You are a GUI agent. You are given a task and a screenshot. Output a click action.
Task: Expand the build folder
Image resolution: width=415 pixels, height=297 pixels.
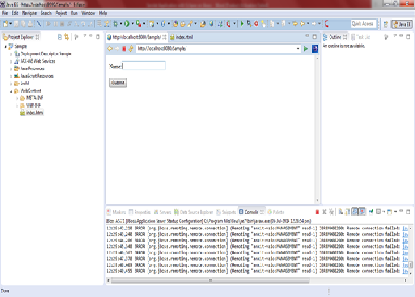click(11, 84)
